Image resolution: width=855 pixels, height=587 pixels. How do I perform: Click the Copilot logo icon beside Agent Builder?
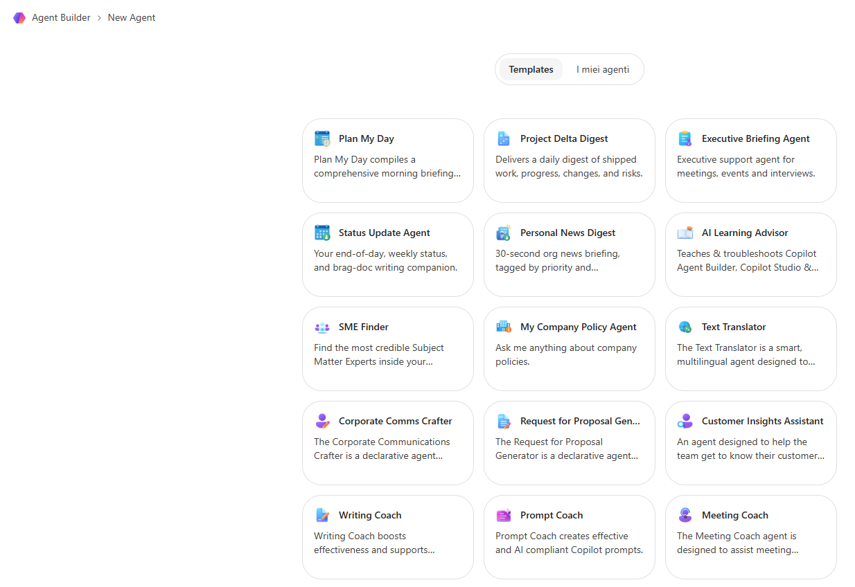19,18
